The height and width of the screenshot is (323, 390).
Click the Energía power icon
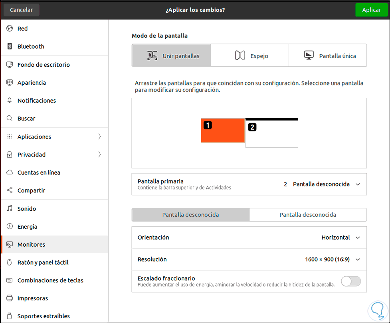[10, 226]
